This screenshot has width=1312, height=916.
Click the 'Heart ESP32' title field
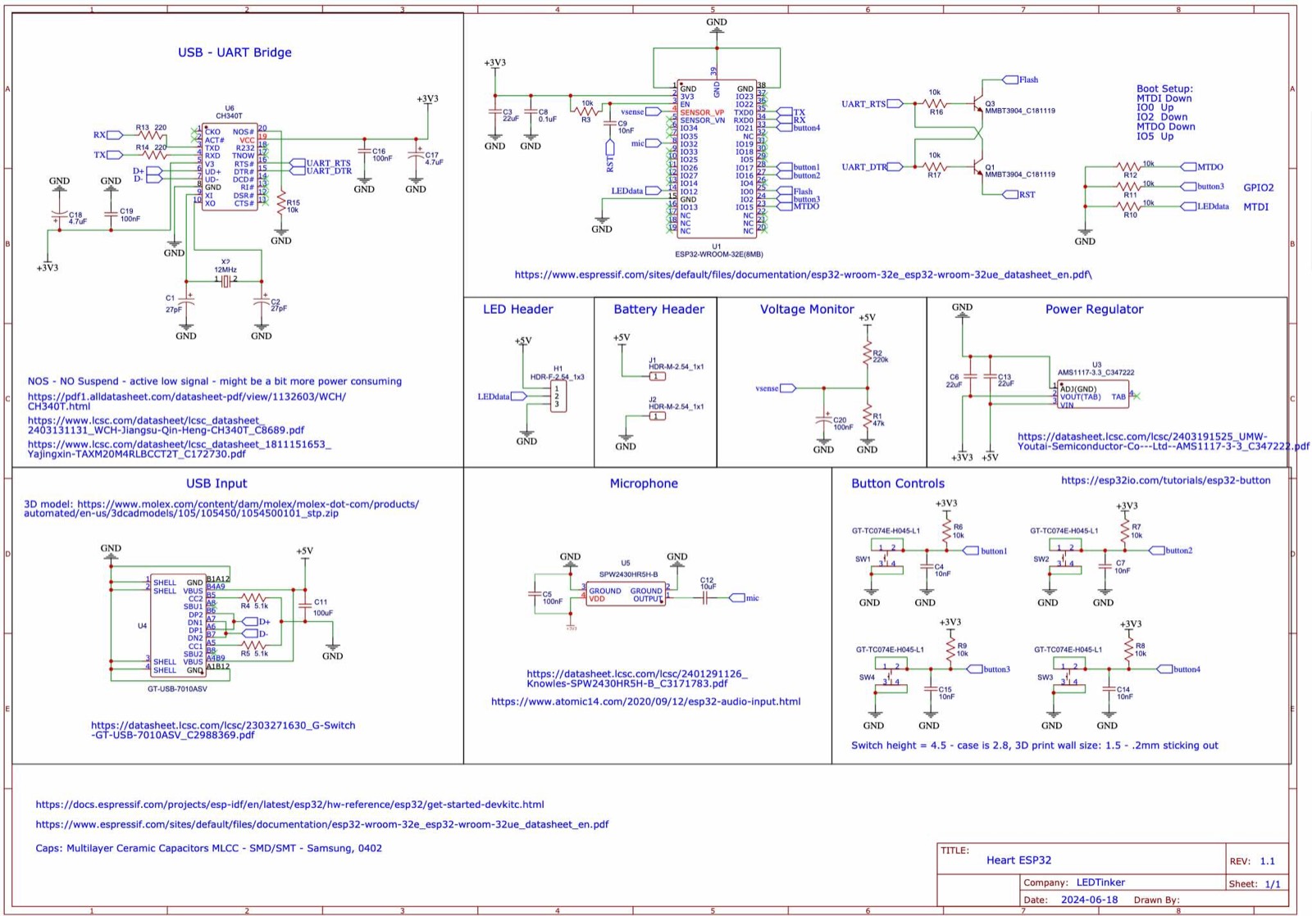point(1018,860)
